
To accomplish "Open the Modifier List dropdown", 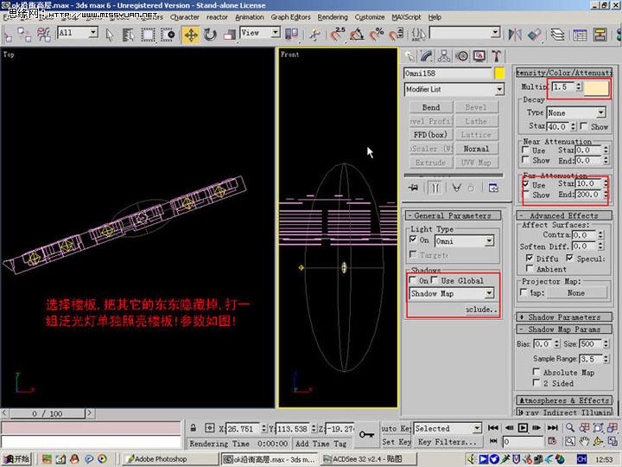I will [454, 89].
